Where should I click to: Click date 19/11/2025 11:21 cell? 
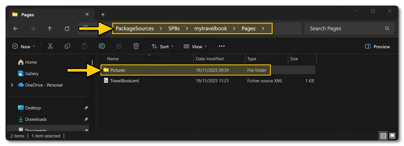(212, 81)
